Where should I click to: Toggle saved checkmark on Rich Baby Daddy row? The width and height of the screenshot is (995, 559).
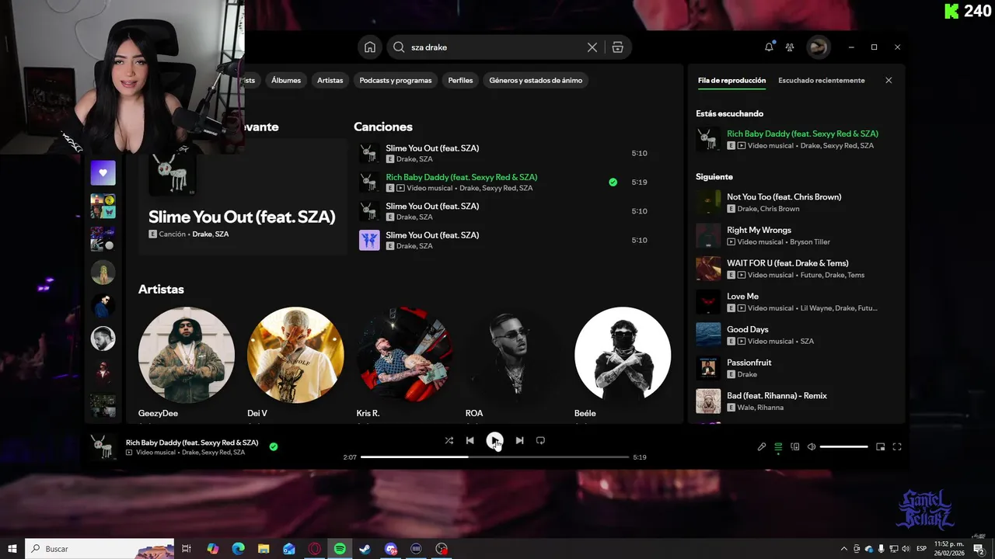point(613,182)
